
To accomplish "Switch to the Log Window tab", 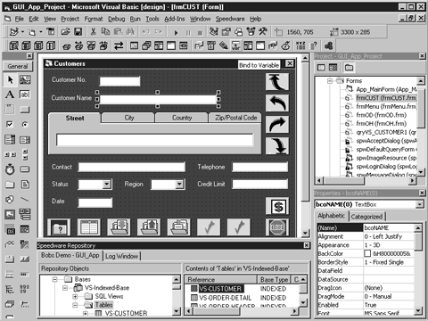I will click(x=121, y=256).
